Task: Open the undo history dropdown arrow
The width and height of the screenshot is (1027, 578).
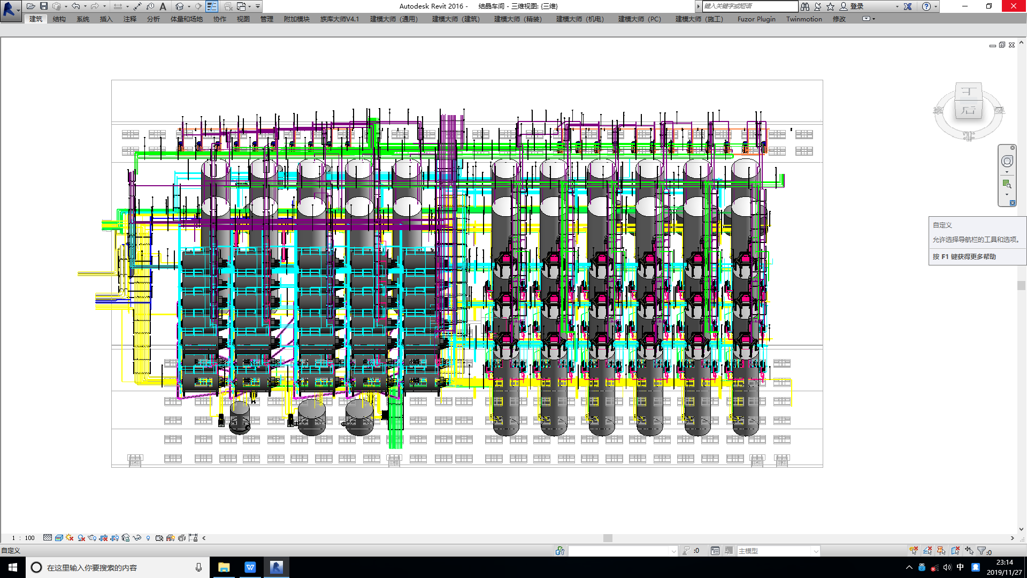Action: pos(85,6)
